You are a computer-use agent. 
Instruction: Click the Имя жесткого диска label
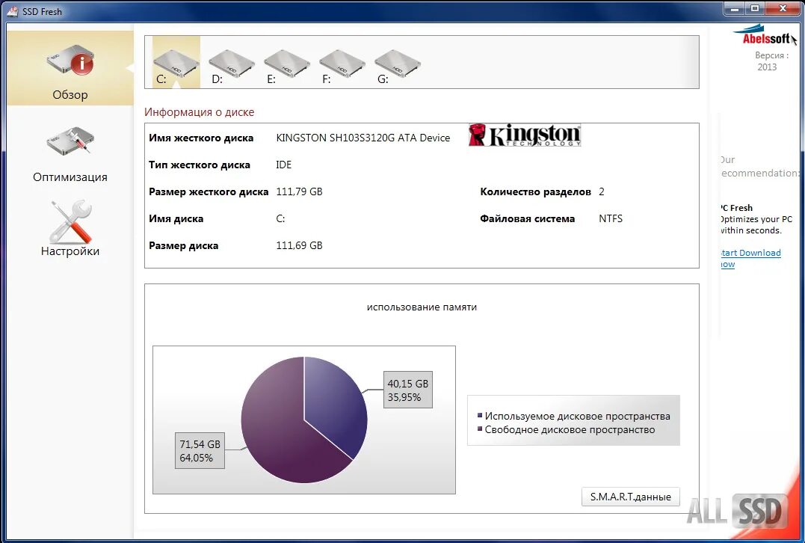point(201,138)
